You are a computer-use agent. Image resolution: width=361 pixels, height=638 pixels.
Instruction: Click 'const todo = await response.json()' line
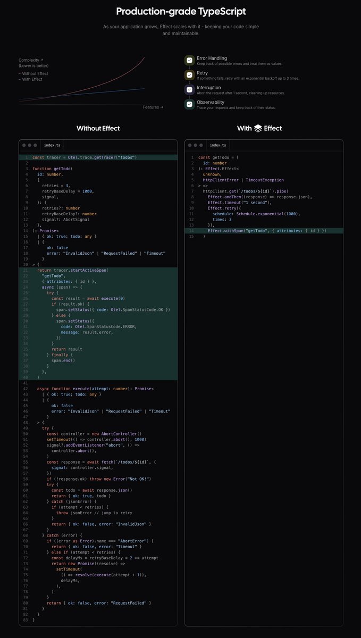[91, 490]
